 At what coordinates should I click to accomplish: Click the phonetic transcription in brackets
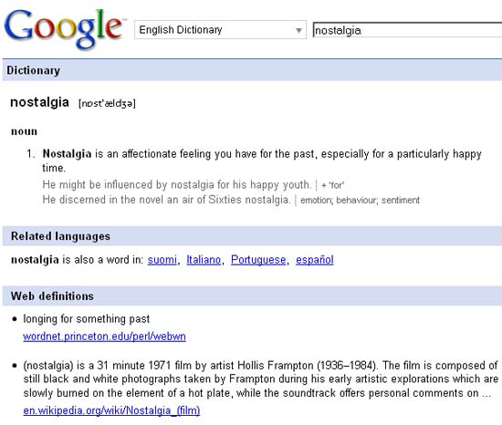(108, 103)
